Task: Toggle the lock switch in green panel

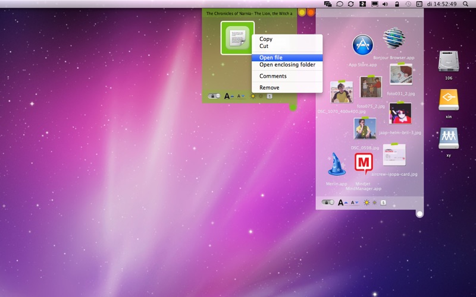Action: [x=214, y=96]
